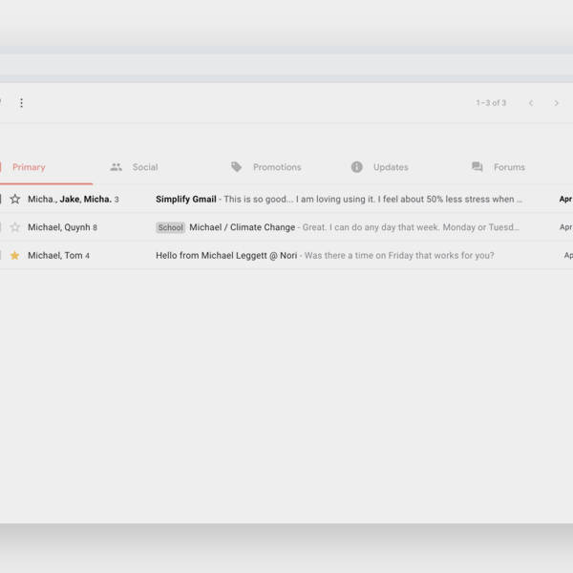Click the info icon on Updates tab
573x573 pixels.
[x=357, y=167]
